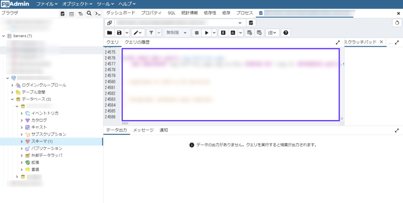The image size is (403, 203).
Task: Click the reset layout icon at top right
Action: coord(397,23)
